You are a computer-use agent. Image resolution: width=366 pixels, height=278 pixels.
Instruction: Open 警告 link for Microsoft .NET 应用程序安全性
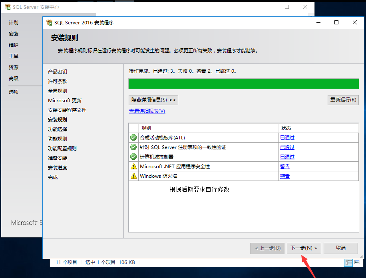[285, 167]
